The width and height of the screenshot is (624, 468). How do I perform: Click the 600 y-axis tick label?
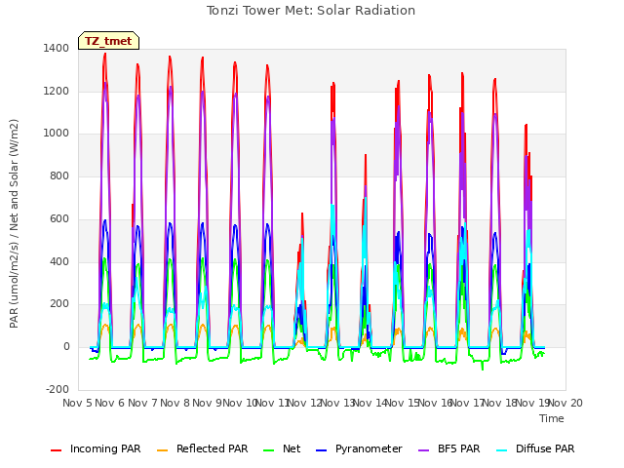(x=59, y=218)
